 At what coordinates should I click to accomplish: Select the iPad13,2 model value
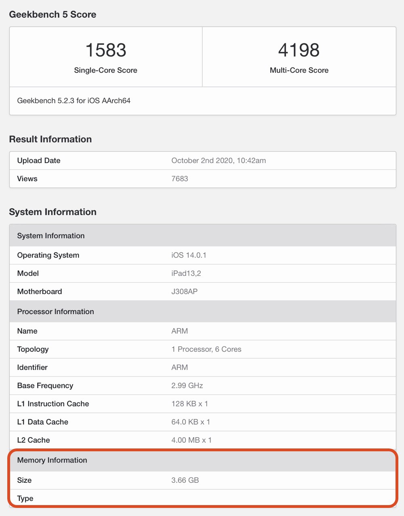(x=186, y=273)
